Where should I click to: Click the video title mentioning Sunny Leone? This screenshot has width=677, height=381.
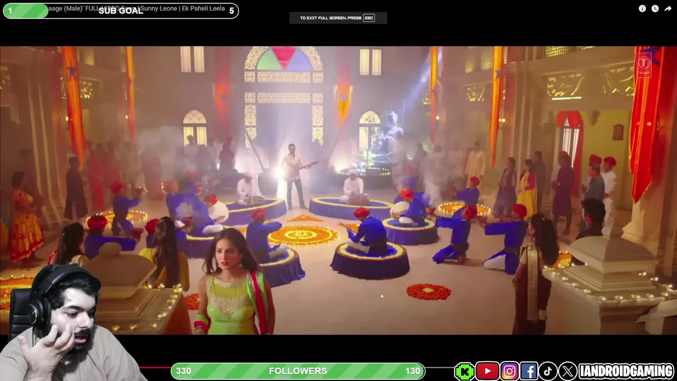136,8
